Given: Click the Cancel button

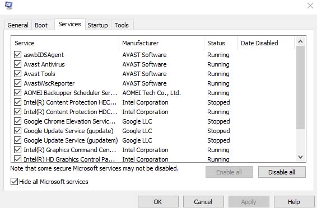Looking at the screenshot, I should (x=203, y=201).
